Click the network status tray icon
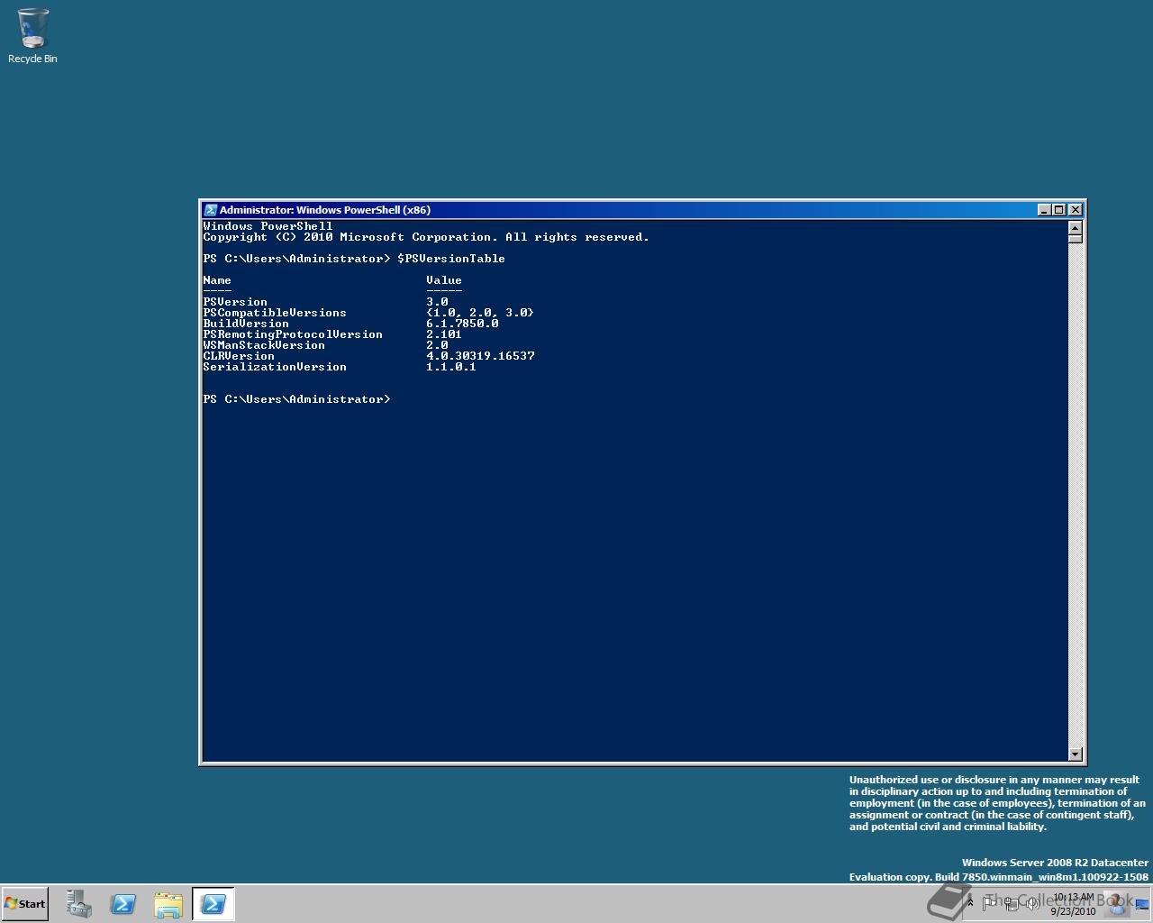The width and height of the screenshot is (1153, 923). point(1012,902)
